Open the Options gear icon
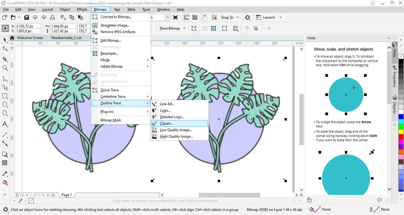404x215 pixels. [248, 17]
